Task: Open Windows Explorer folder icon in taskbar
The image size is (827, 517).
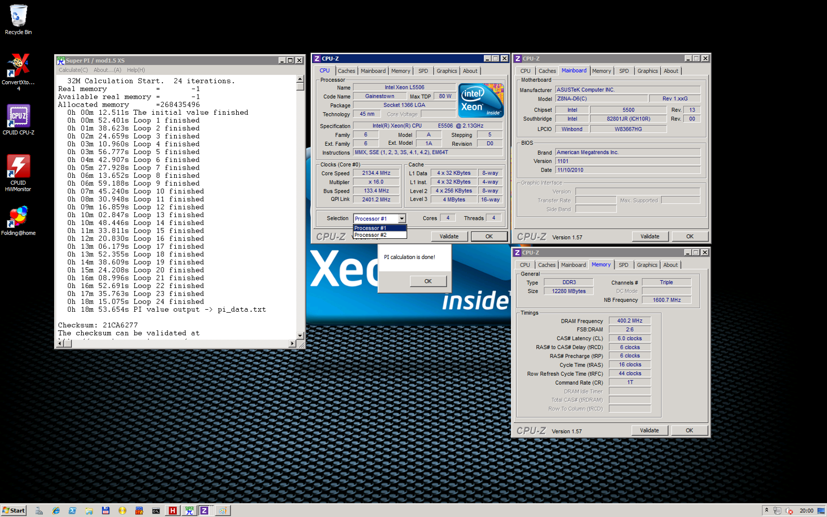Action: click(x=89, y=510)
